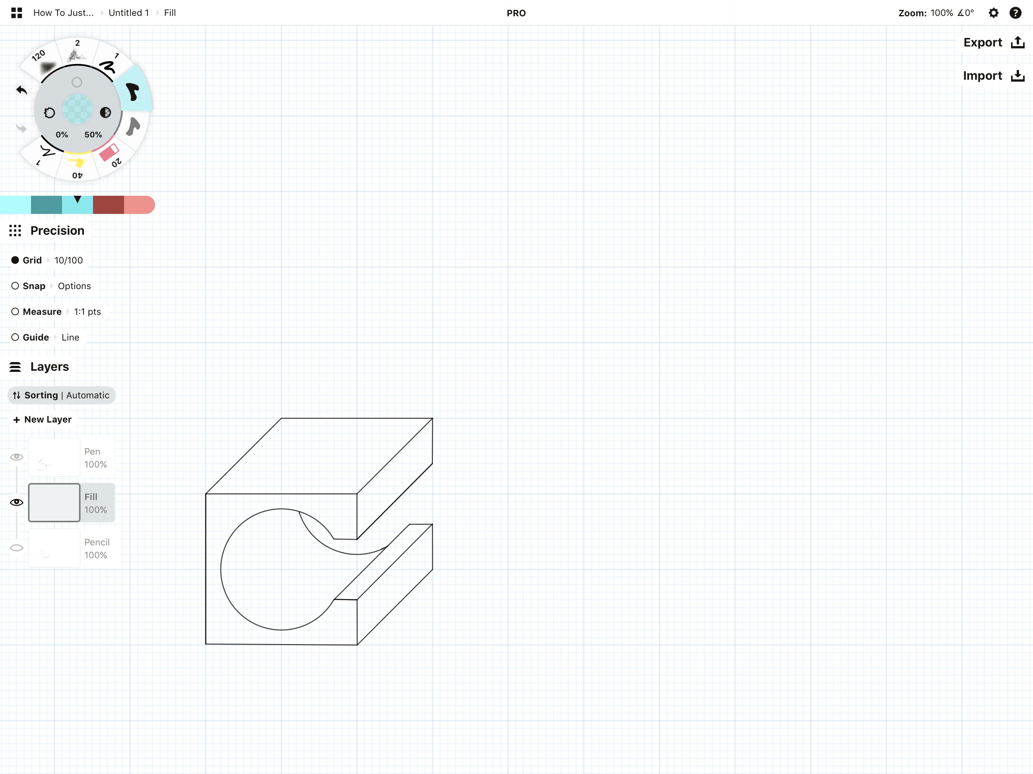Viewport: 1033px width, 774px height.
Task: Toggle visibility of Fill layer
Action: point(16,502)
